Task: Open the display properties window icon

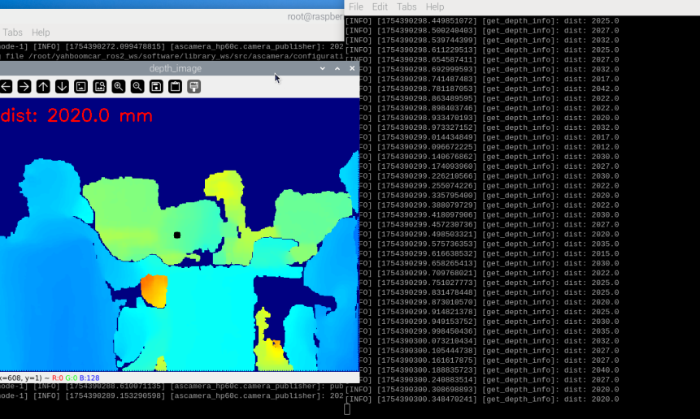Action: click(x=194, y=86)
